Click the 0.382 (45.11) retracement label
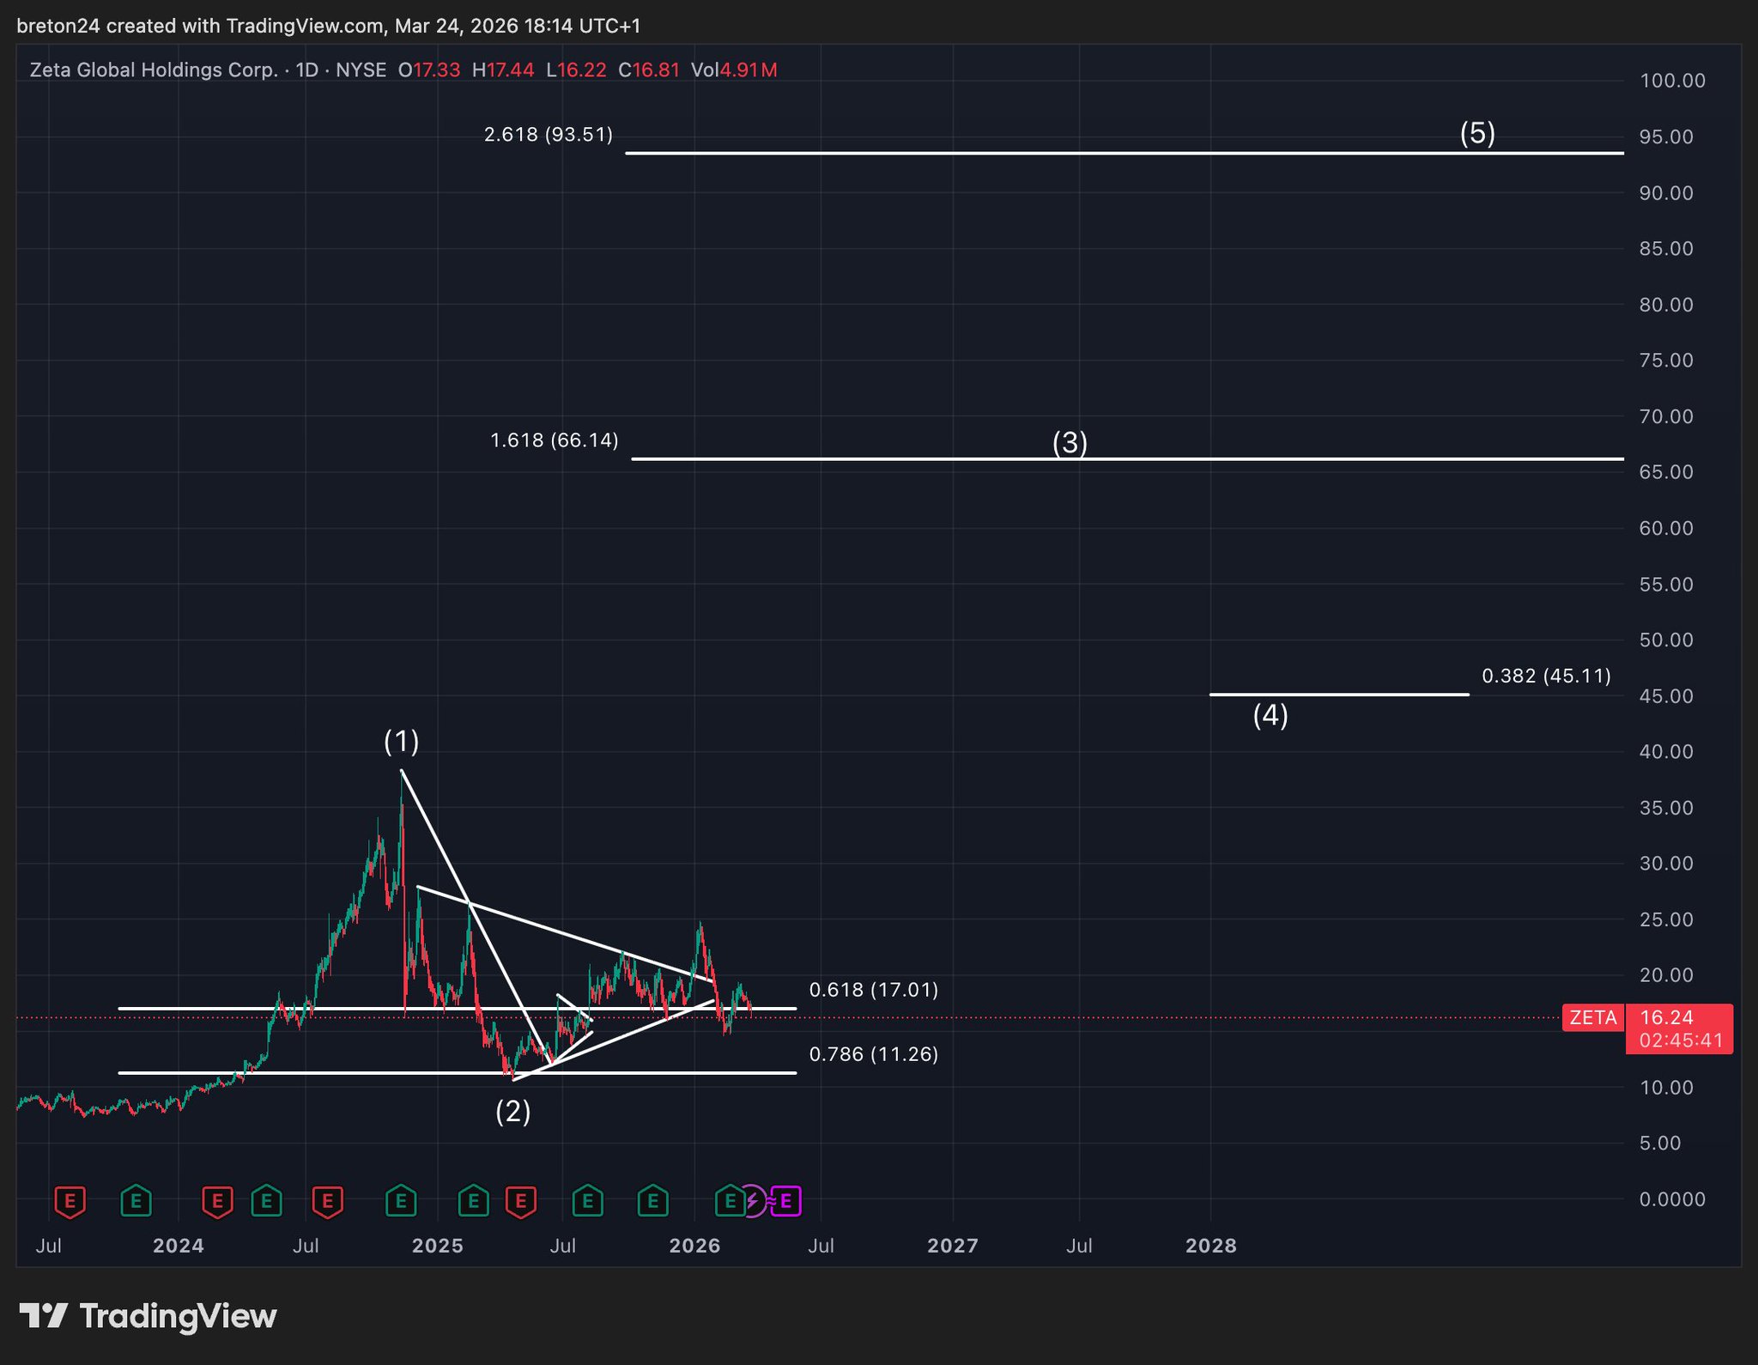The image size is (1758, 1365). pos(1546,676)
